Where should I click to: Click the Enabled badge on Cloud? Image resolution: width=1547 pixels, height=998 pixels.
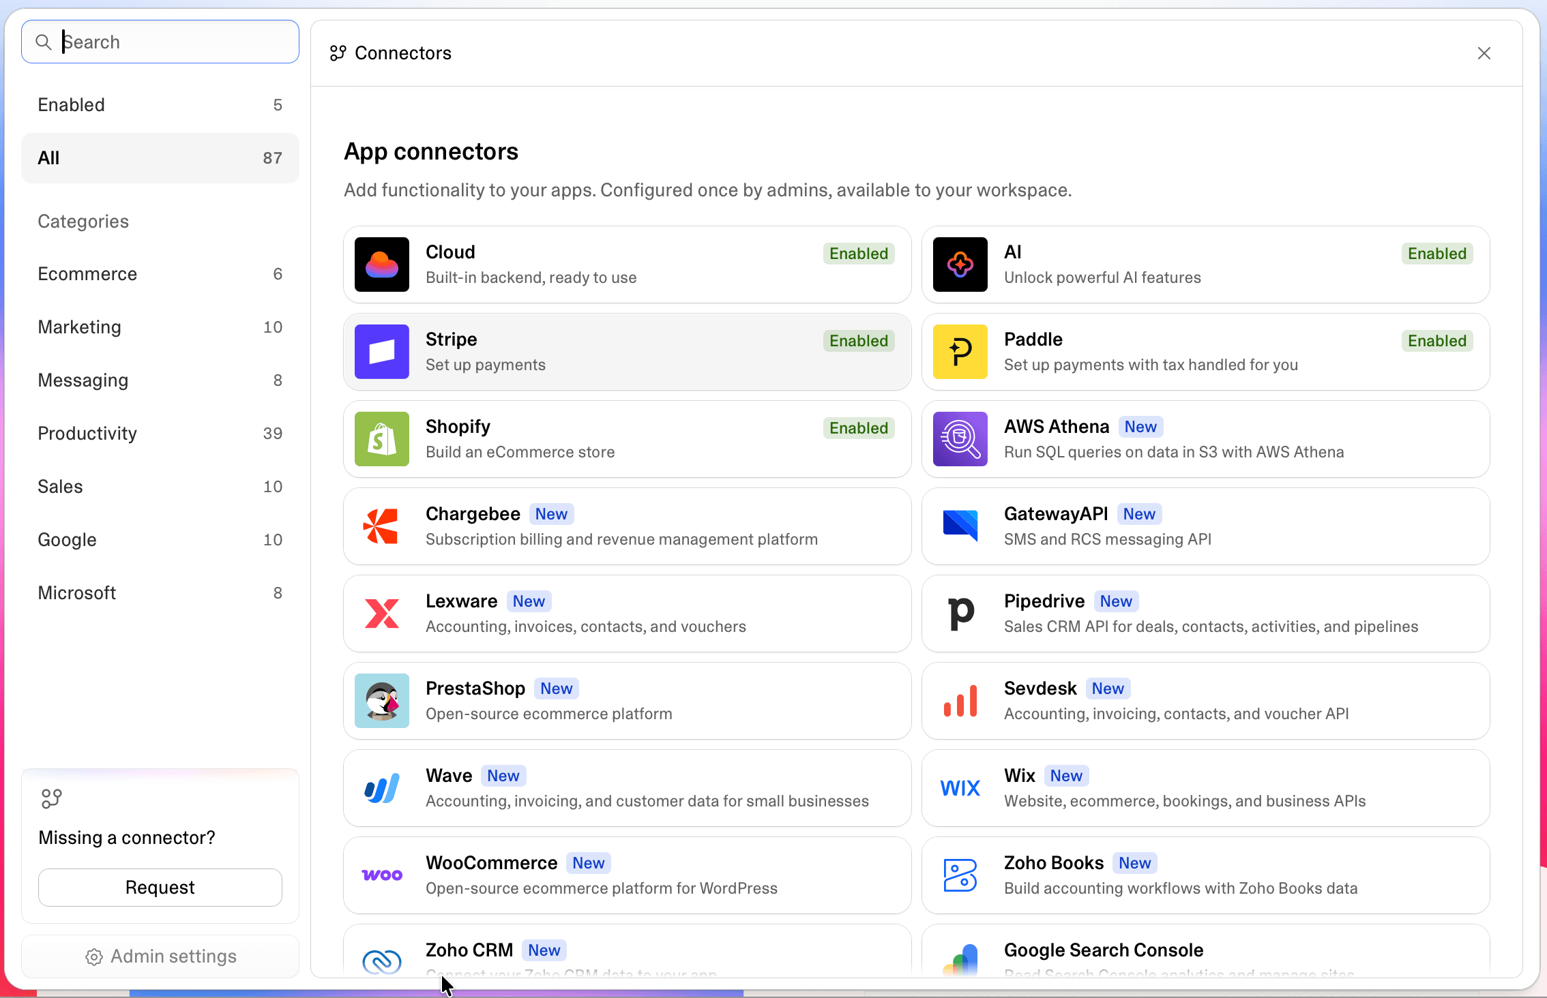tap(859, 254)
